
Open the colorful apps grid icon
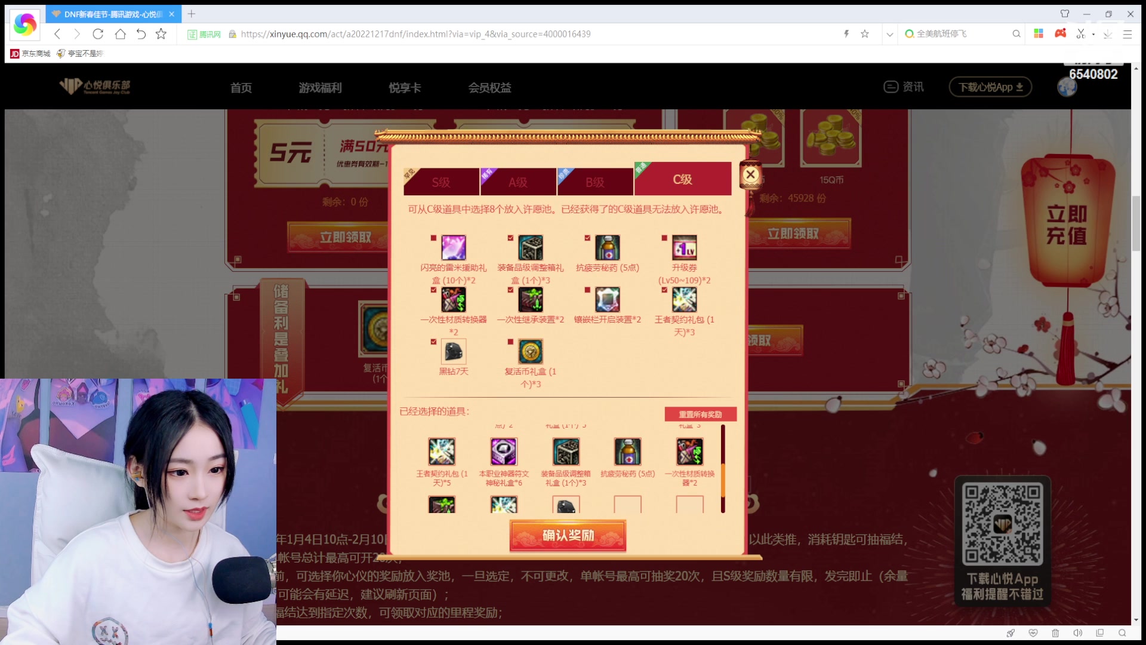click(x=1039, y=33)
